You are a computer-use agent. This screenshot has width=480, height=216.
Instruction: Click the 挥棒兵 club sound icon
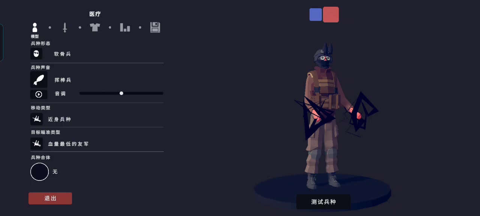click(39, 80)
